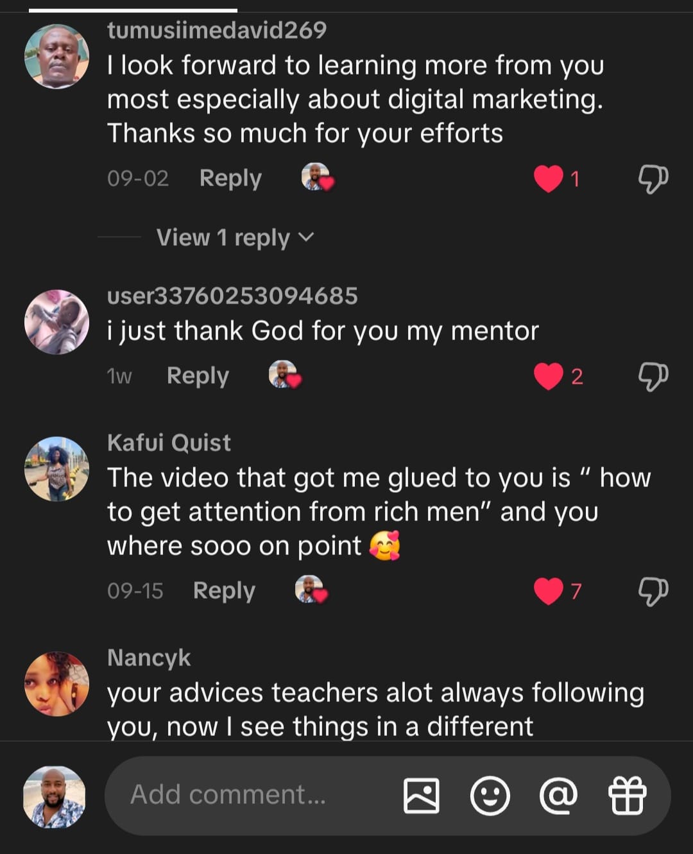The width and height of the screenshot is (693, 854).
Task: Dislike Kafui Quist's comment
Action: coord(653,591)
